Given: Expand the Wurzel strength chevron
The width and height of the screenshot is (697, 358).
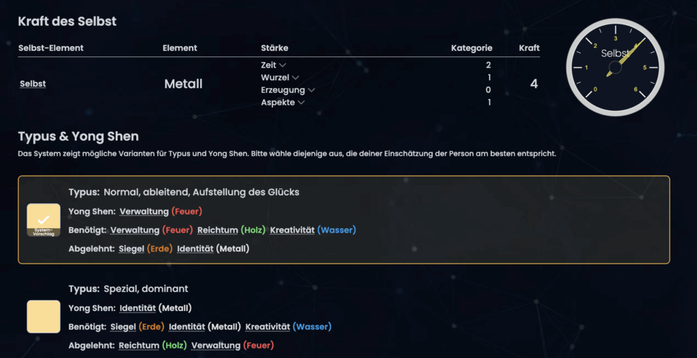Looking at the screenshot, I should point(295,77).
